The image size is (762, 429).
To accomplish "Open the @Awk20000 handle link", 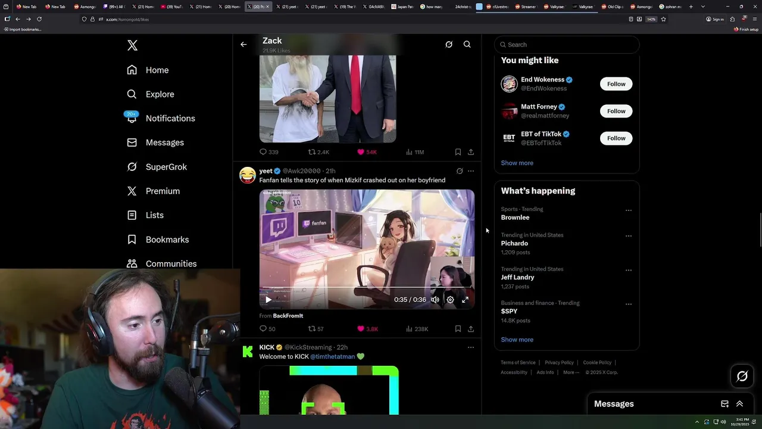I will [301, 171].
